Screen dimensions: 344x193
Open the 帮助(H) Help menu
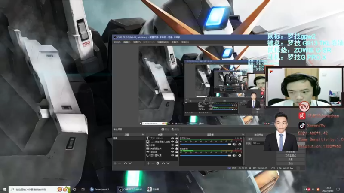pyautogui.click(x=185, y=42)
